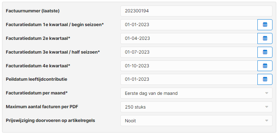Open calendar picker for 1e kwartaal date
Image resolution: width=279 pixels, height=135 pixels.
tap(265, 25)
